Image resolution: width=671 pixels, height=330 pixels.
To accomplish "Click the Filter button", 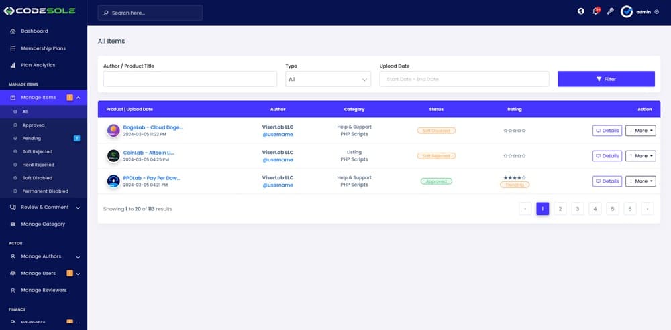I will coord(606,79).
